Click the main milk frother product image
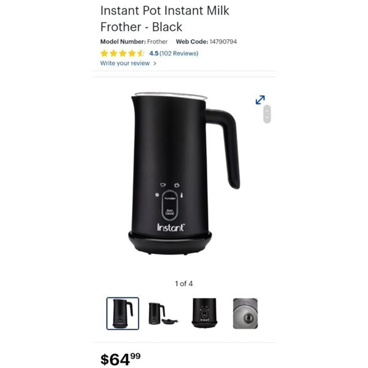The width and height of the screenshot is (368, 368). click(x=184, y=174)
